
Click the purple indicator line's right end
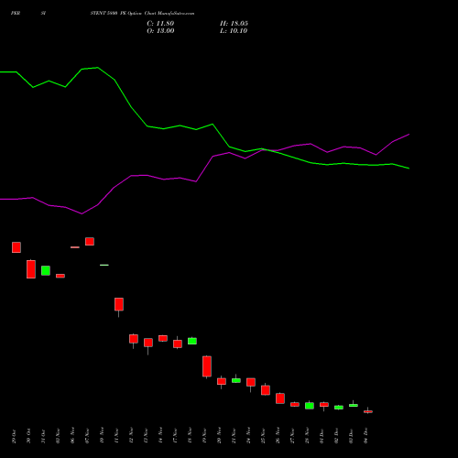pos(409,135)
